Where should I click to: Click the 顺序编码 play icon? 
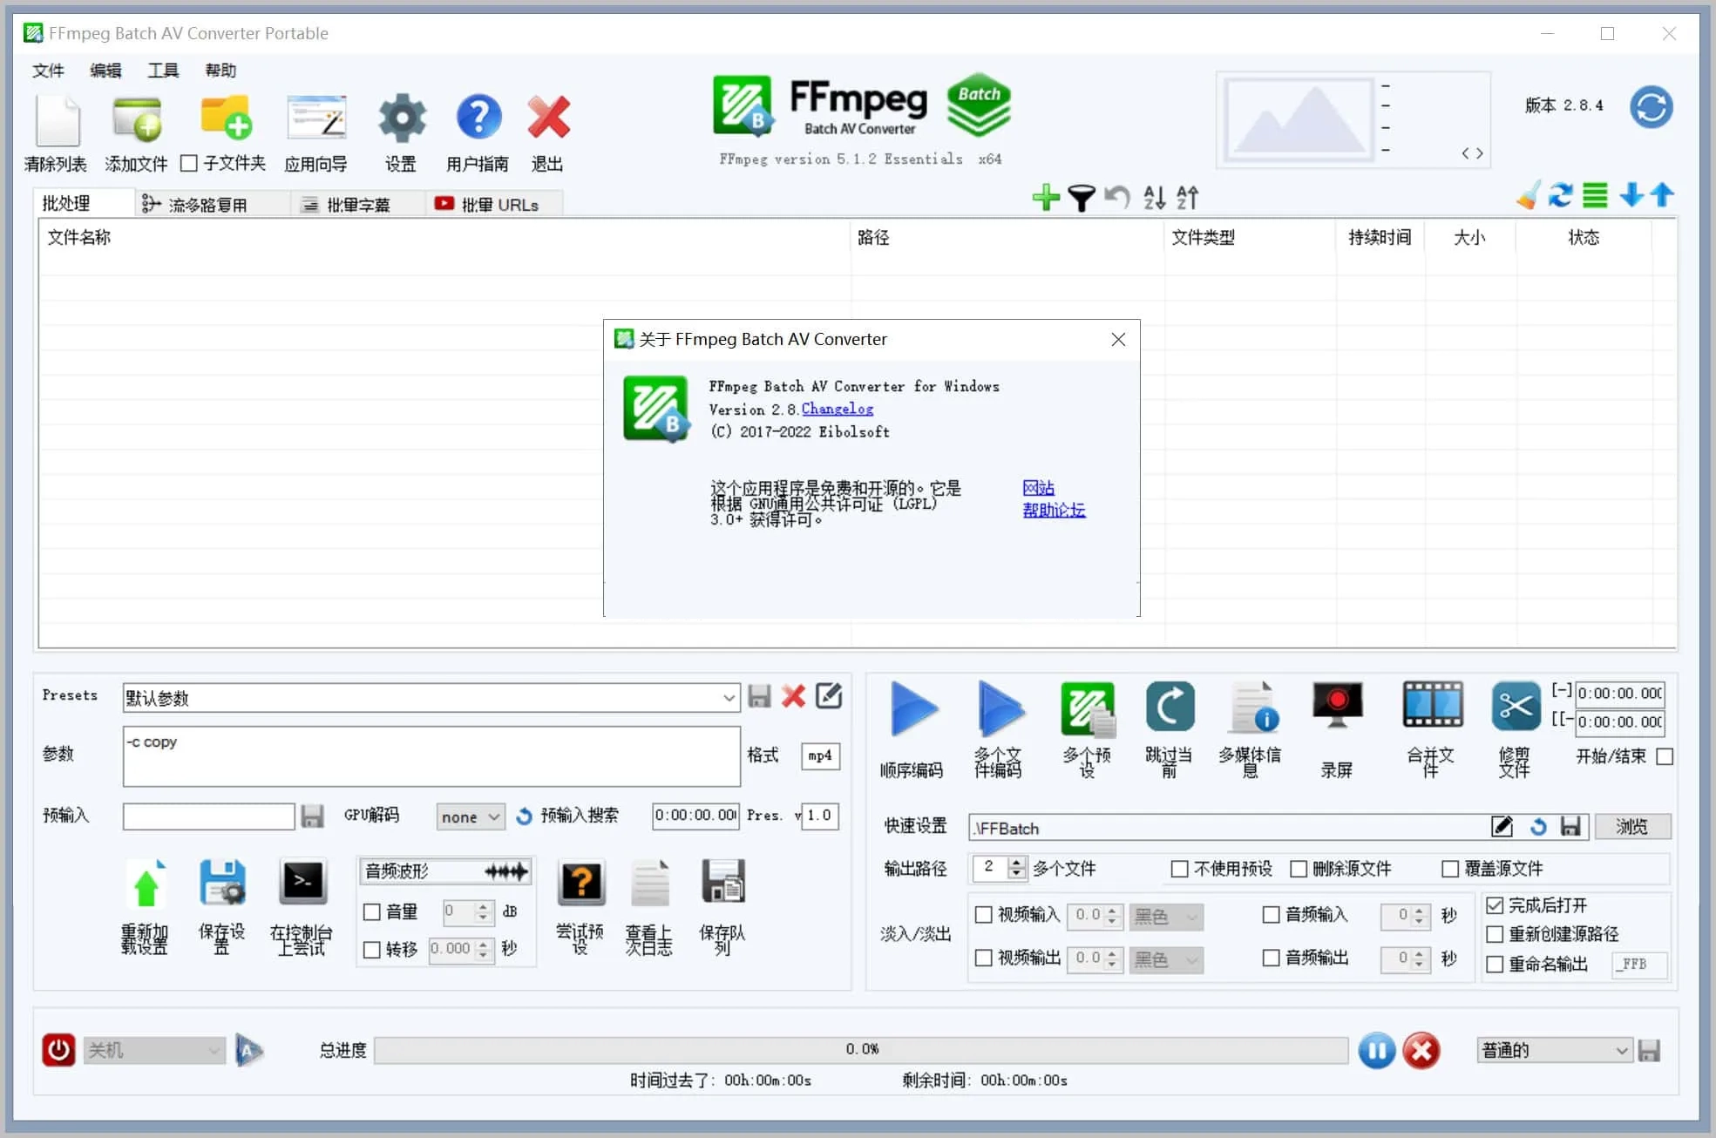click(x=912, y=709)
